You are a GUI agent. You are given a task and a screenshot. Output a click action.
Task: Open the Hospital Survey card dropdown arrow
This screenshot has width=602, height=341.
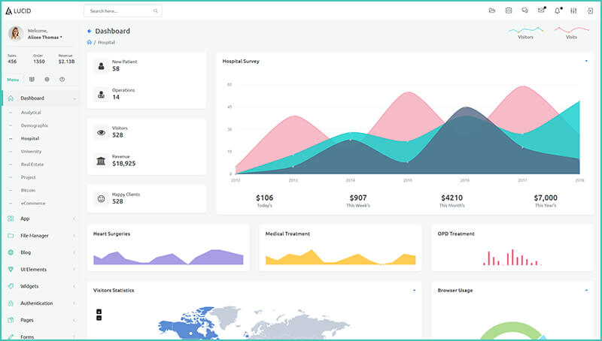(585, 61)
